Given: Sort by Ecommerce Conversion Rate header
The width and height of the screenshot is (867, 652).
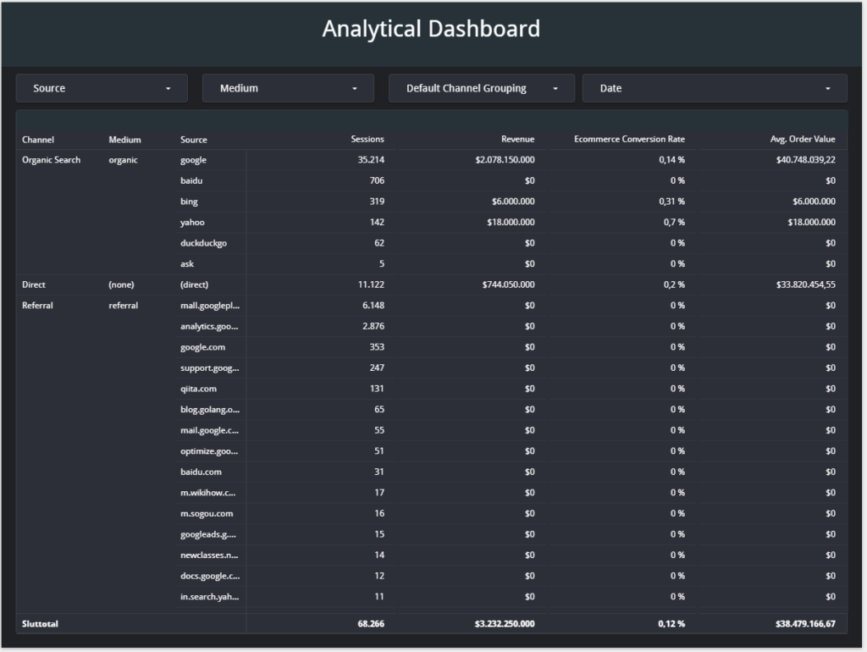Looking at the screenshot, I should 629,139.
